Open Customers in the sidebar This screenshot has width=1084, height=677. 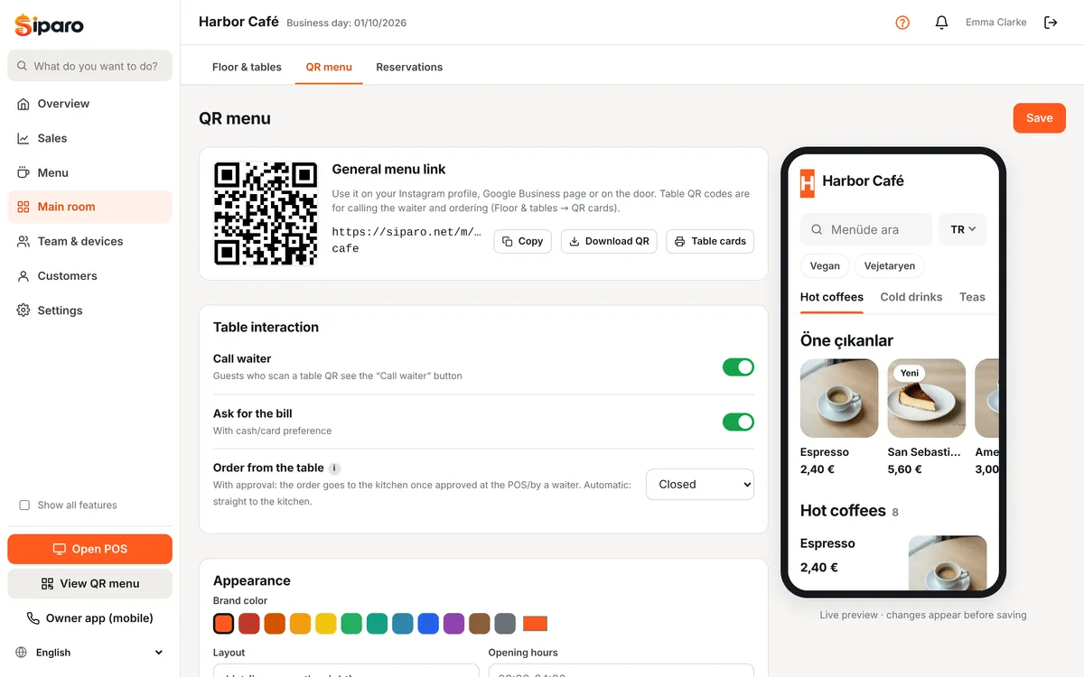(89, 276)
